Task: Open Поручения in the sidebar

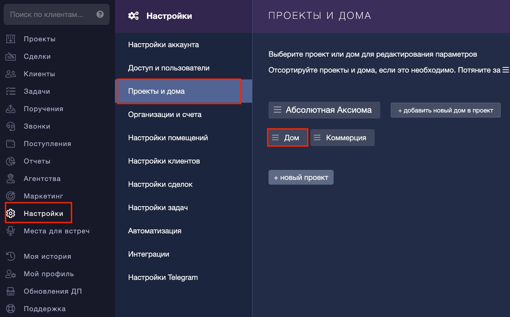Action: [x=43, y=109]
